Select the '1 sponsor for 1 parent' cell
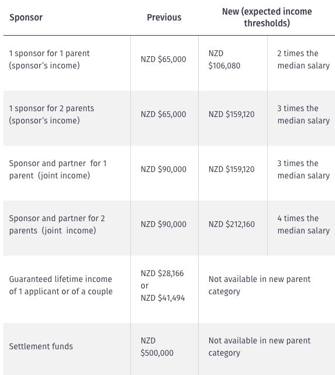 click(49, 59)
